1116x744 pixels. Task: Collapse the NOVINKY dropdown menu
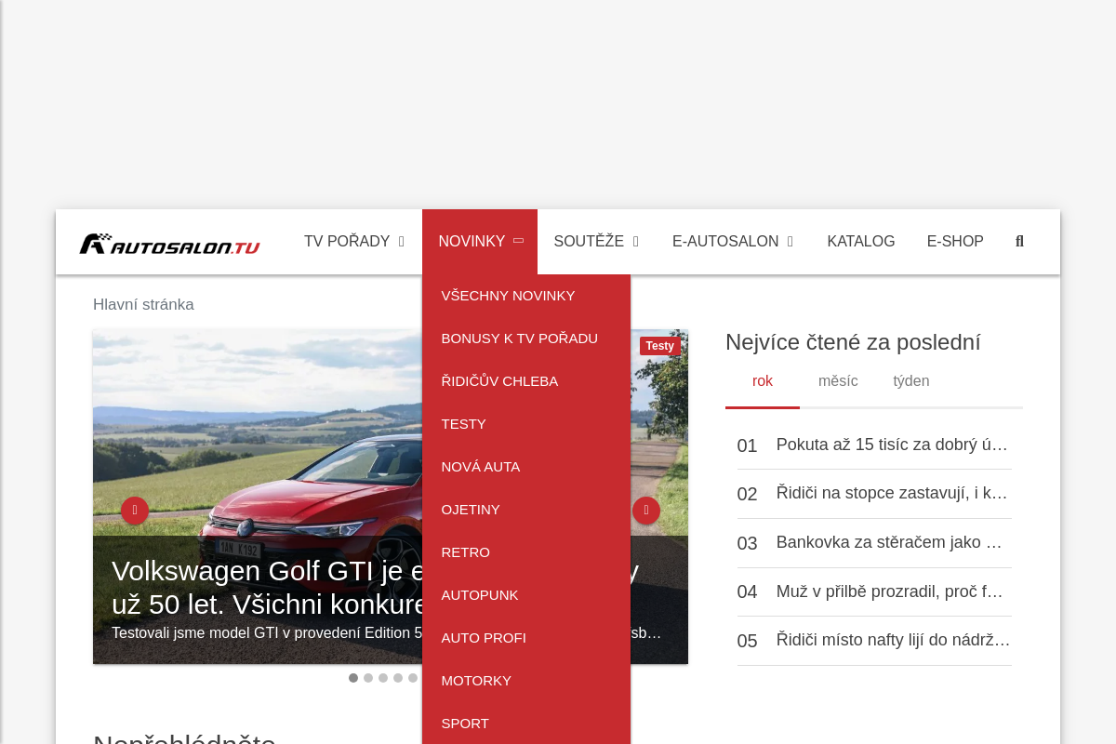pos(480,242)
